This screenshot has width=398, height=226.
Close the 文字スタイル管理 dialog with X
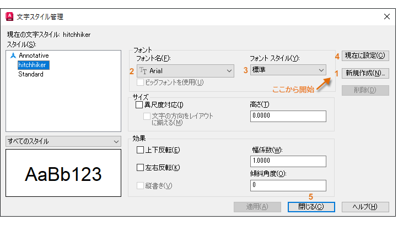[386, 16]
